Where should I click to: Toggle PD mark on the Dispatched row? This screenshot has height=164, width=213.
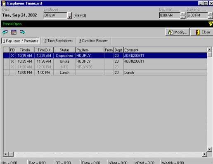[x=12, y=56]
